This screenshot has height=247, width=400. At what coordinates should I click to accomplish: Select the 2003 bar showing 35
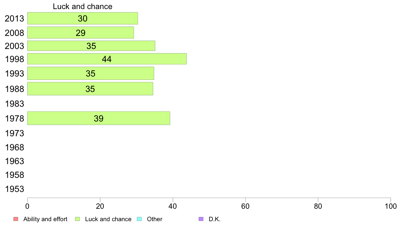pos(91,46)
